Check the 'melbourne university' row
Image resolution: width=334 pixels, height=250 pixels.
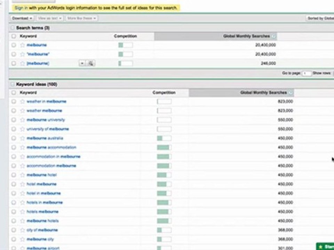pyautogui.click(x=14, y=120)
